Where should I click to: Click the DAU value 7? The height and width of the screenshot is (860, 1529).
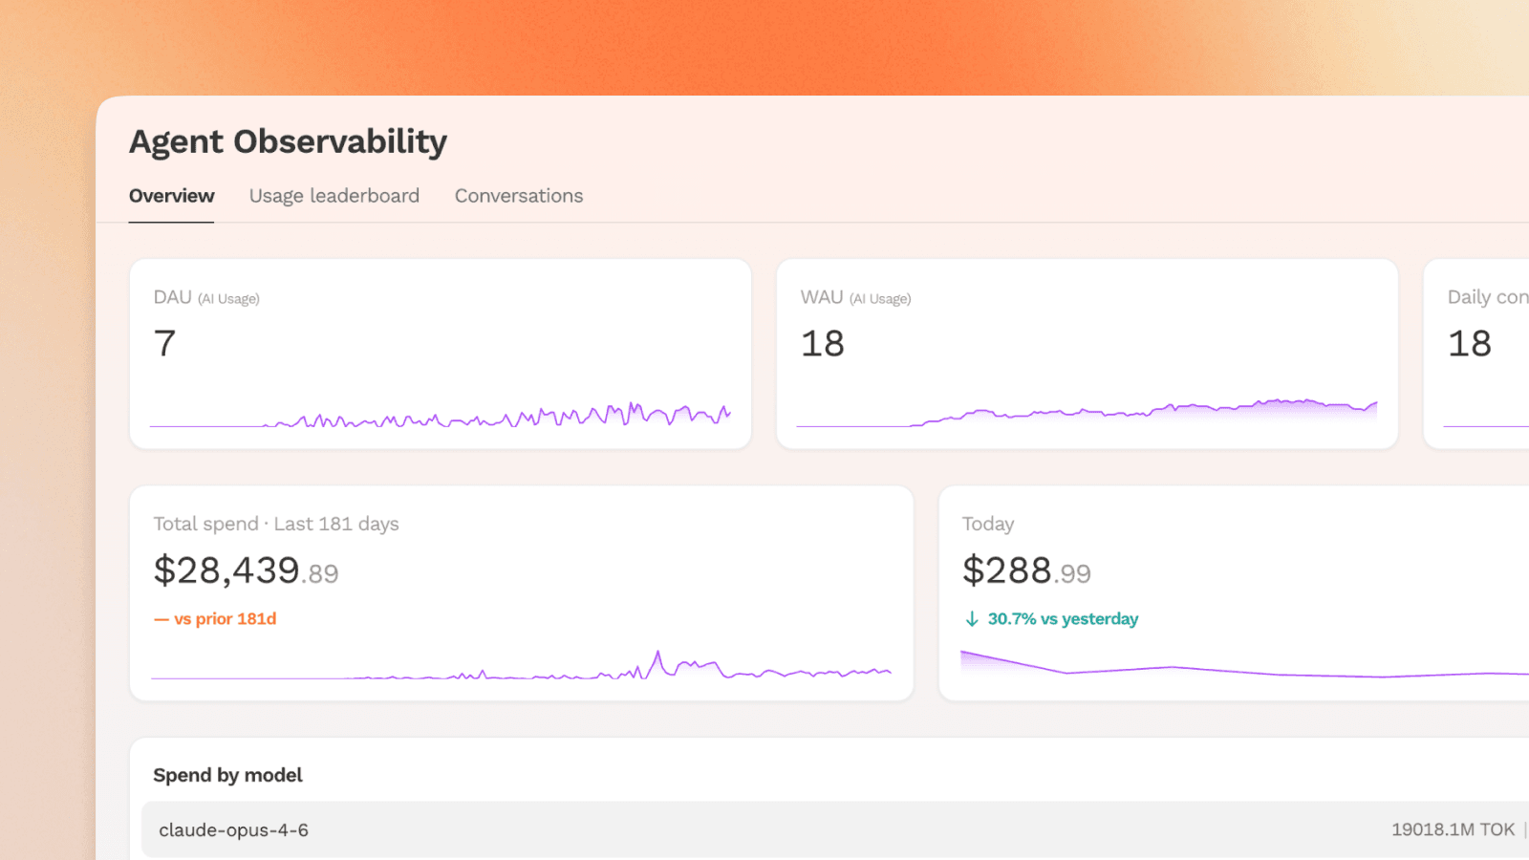point(164,343)
